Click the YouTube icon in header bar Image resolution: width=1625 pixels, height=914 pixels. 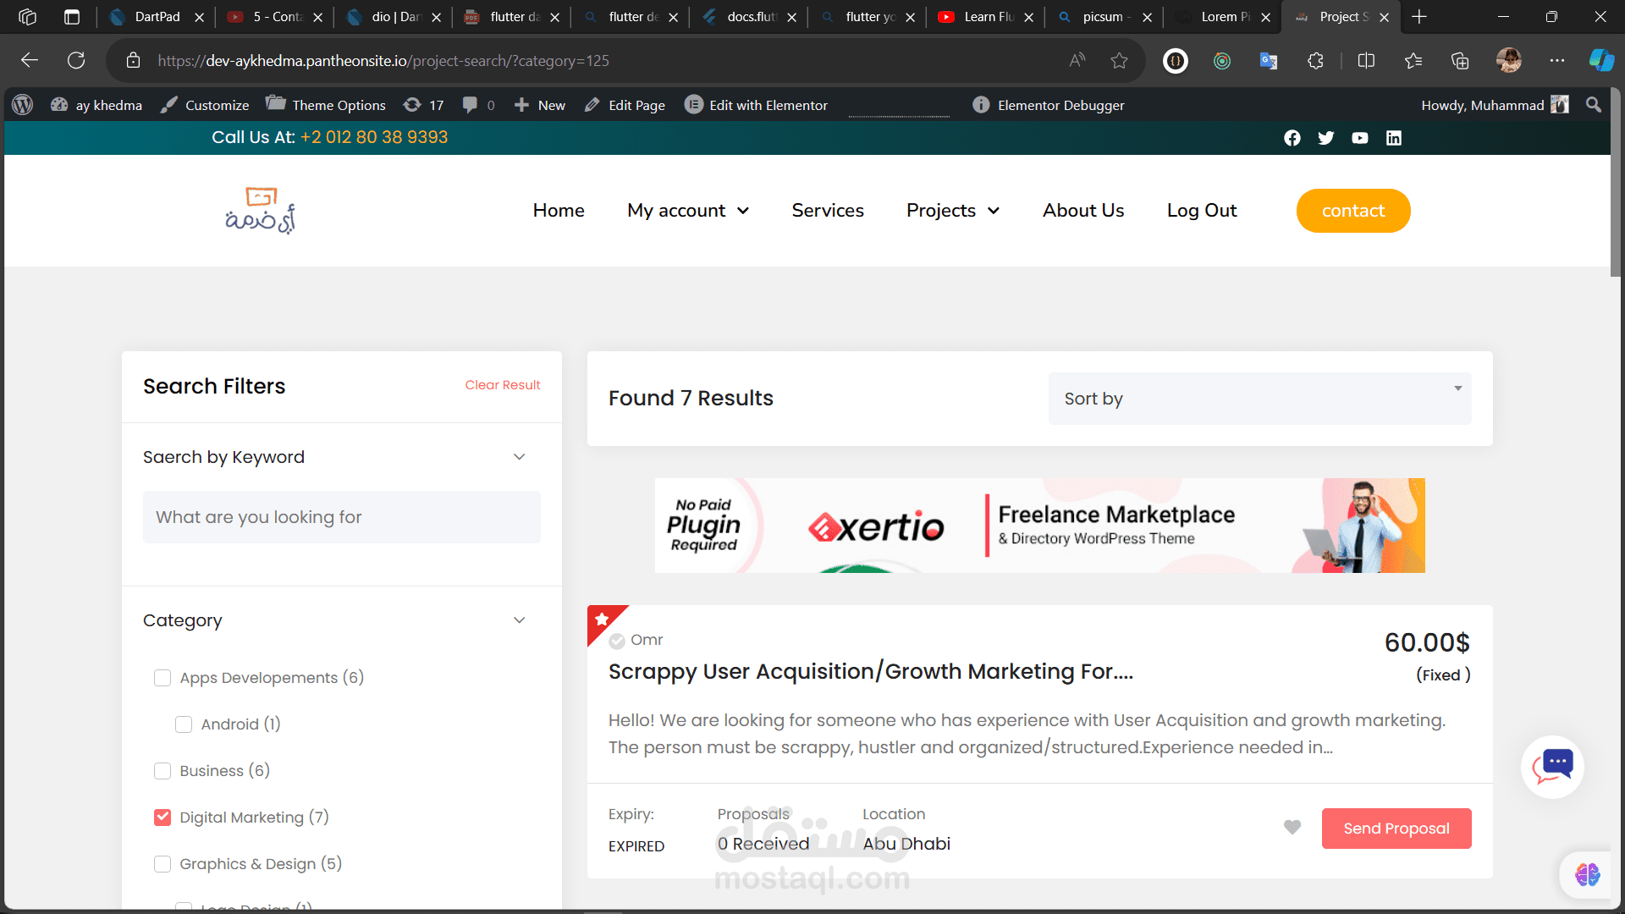click(x=1359, y=138)
